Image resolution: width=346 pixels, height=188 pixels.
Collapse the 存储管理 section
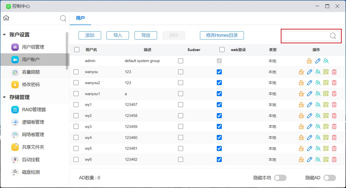tap(4, 97)
